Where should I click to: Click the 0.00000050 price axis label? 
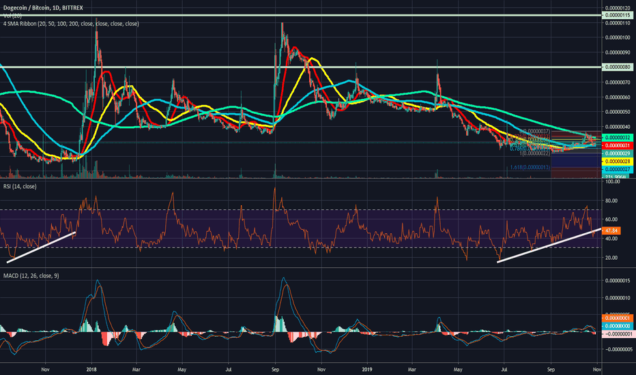click(x=618, y=112)
